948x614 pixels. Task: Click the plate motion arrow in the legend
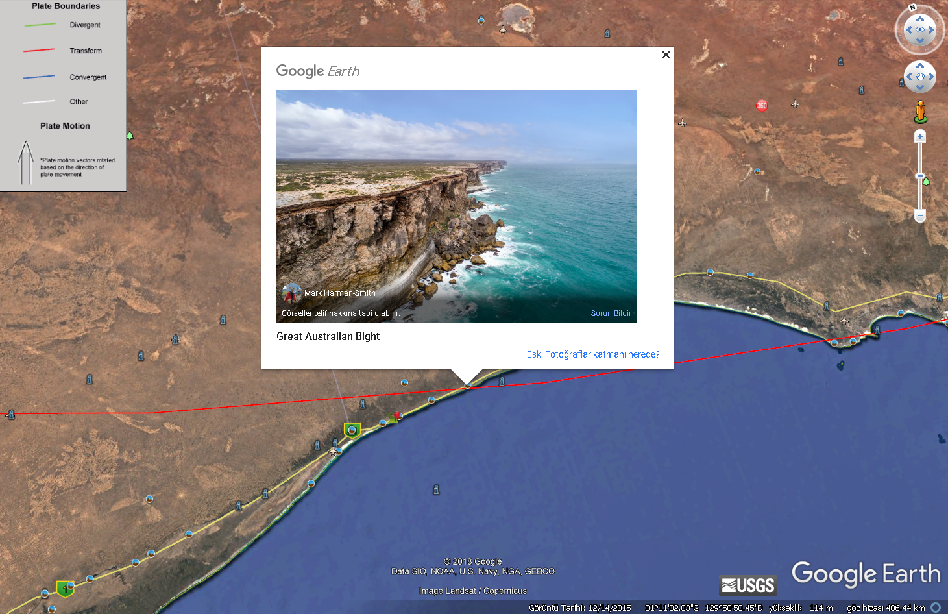tap(25, 162)
